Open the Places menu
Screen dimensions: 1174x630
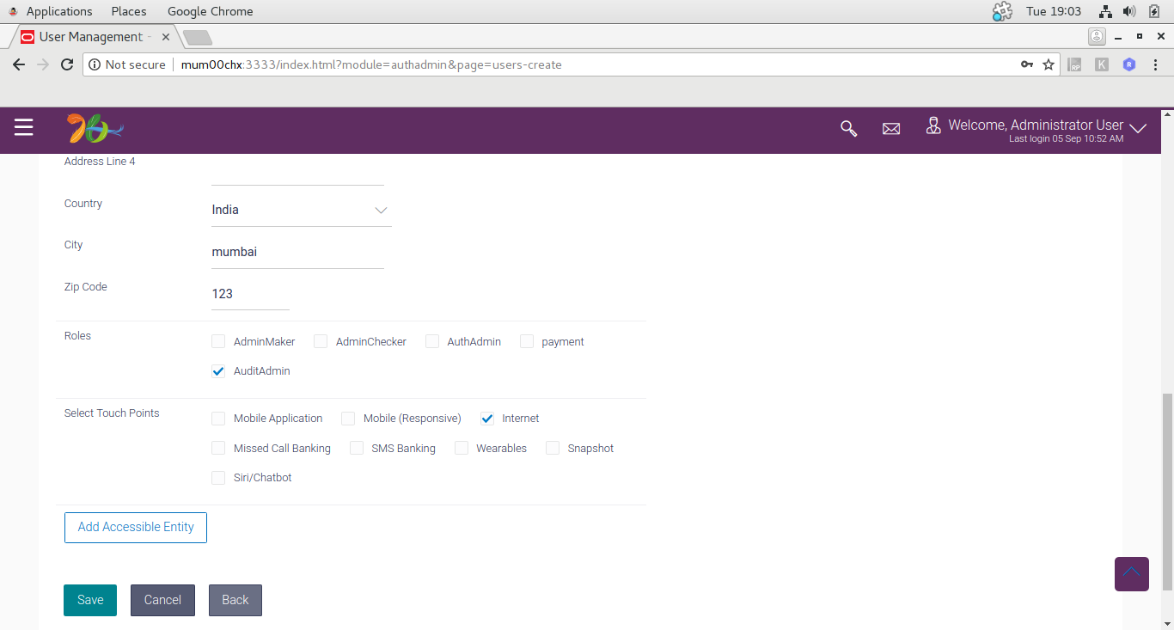[x=129, y=11]
